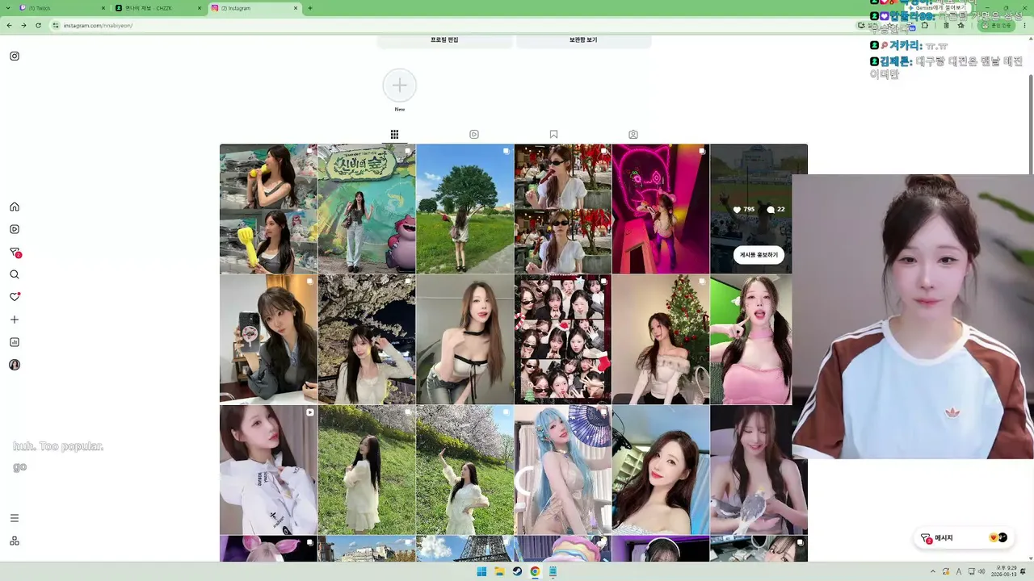Viewport: 1034px width, 581px height.
Task: View site information icon in address bar
Action: pyautogui.click(x=56, y=25)
